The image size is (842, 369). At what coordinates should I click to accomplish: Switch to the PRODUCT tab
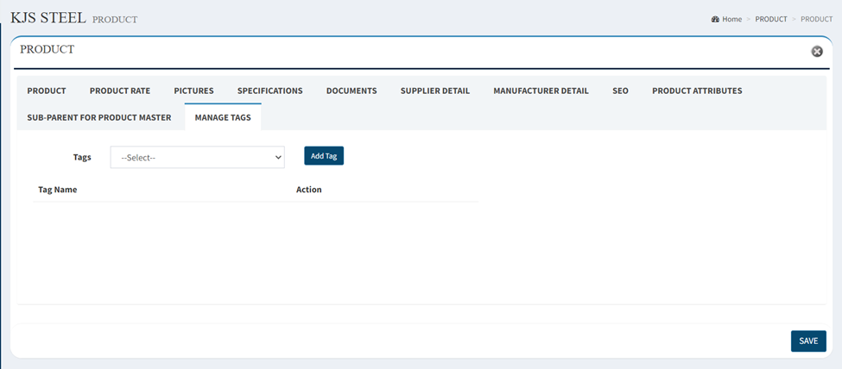point(47,91)
